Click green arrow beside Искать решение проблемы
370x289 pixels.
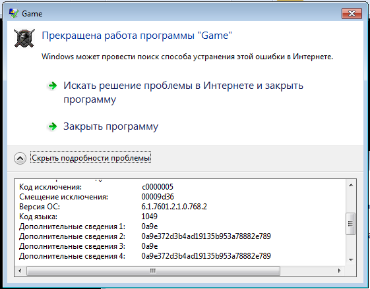52,86
